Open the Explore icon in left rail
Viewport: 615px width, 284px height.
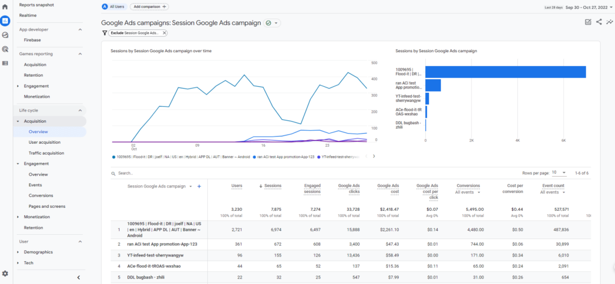(5, 35)
